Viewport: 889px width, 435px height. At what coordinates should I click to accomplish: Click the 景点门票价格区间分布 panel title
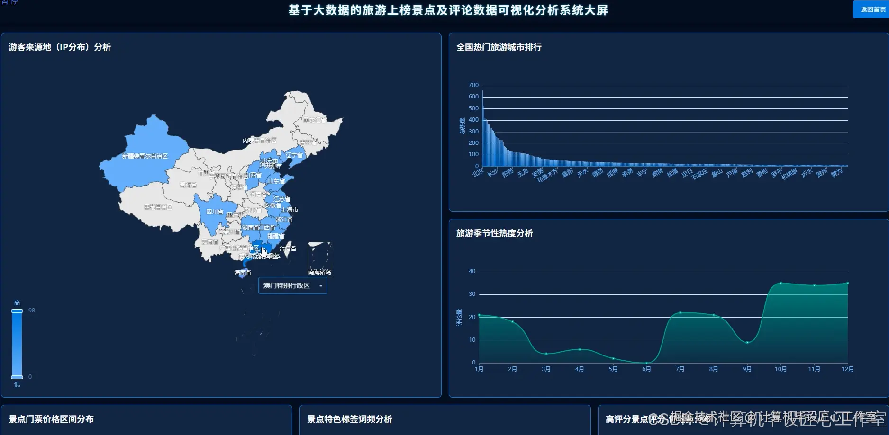(x=51, y=419)
